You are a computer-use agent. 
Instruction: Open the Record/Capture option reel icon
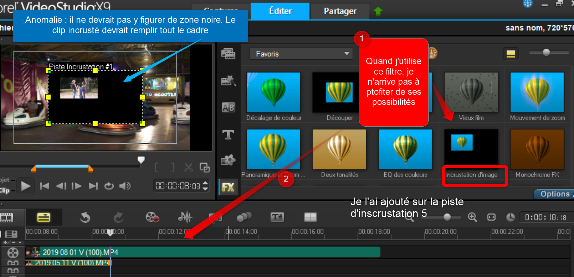pyautogui.click(x=152, y=217)
